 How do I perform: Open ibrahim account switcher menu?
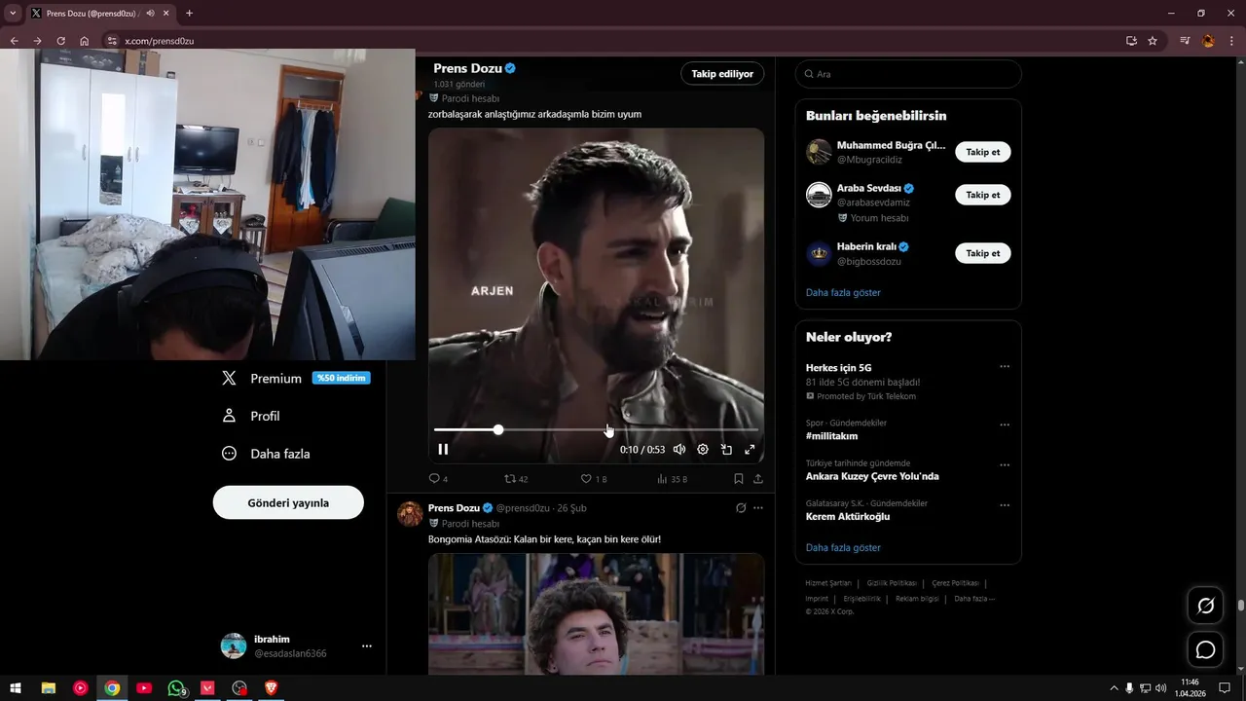click(x=296, y=646)
